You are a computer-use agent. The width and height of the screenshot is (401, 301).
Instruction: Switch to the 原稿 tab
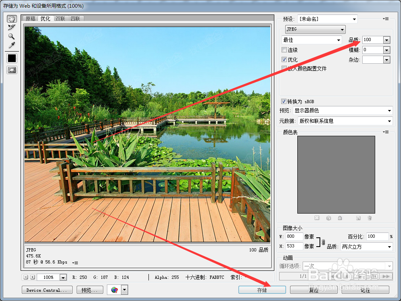(30, 19)
